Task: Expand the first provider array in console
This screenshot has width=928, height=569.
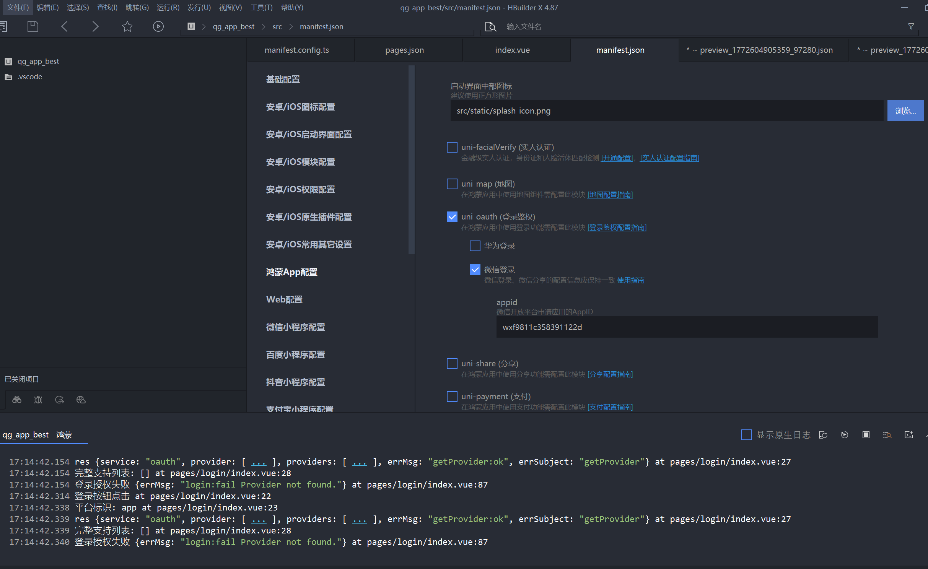Action: pos(259,462)
